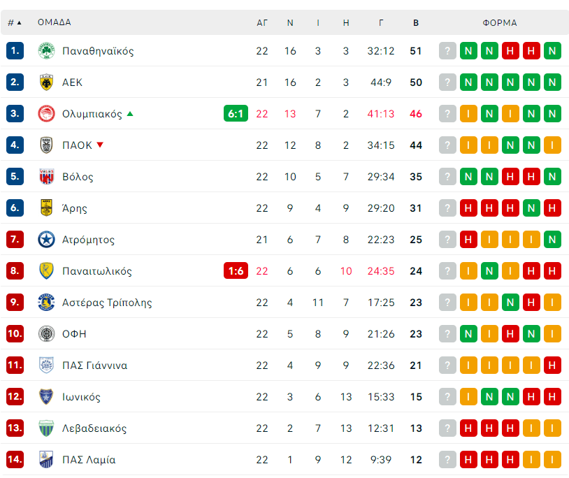Click the ΑΕΚ team logo
This screenshot has height=478, width=569.
tap(46, 82)
